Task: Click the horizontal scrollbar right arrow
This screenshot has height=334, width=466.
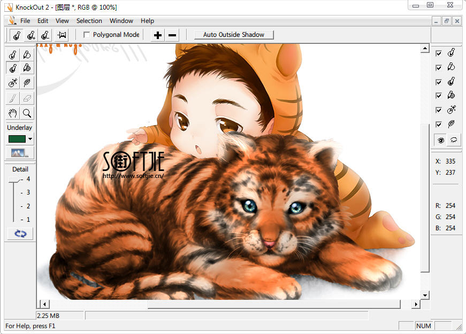Action: [416, 304]
